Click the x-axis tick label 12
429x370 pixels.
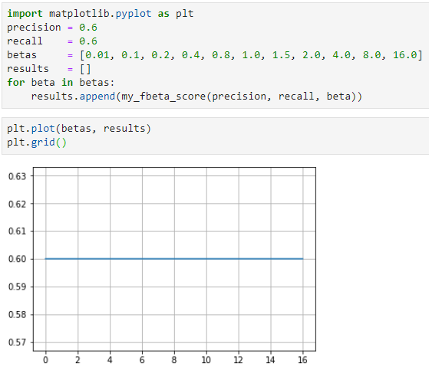(x=239, y=360)
